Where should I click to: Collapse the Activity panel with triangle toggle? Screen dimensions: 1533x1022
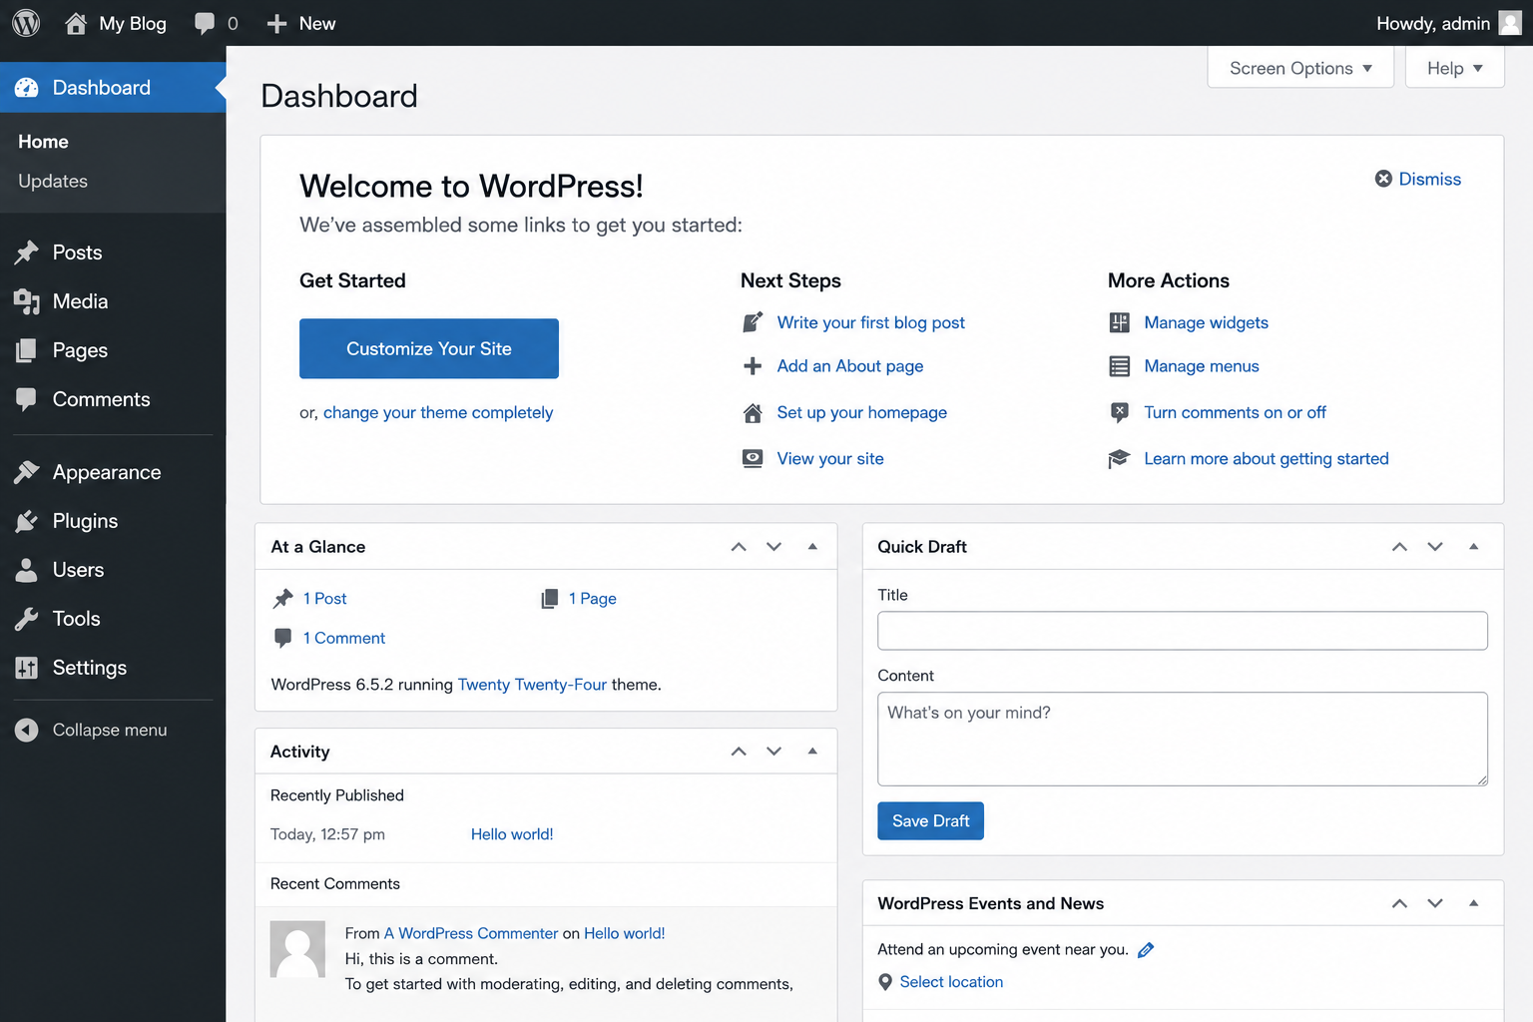pyautogui.click(x=812, y=752)
